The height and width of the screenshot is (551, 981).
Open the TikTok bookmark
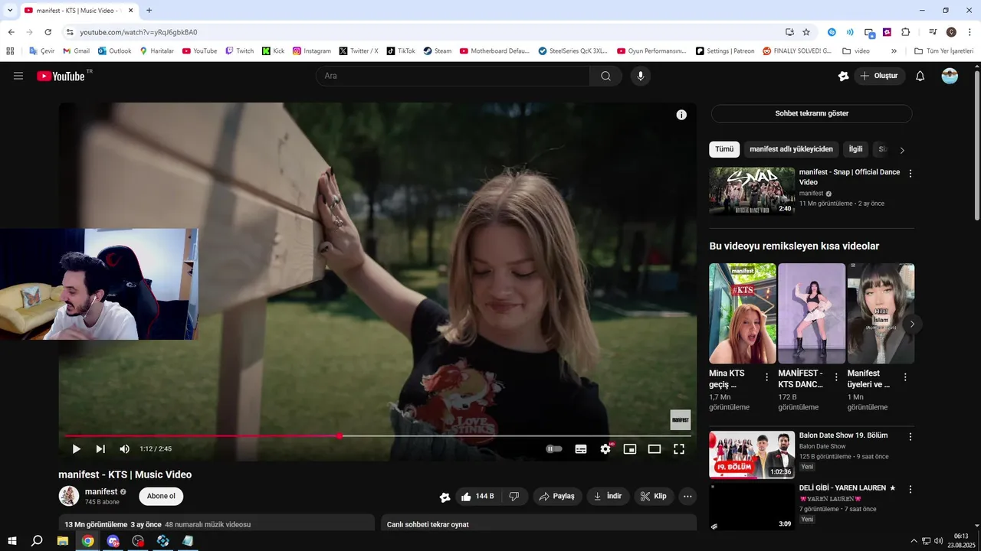pos(401,51)
